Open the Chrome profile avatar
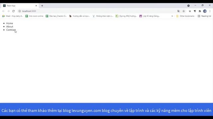 click(205, 11)
